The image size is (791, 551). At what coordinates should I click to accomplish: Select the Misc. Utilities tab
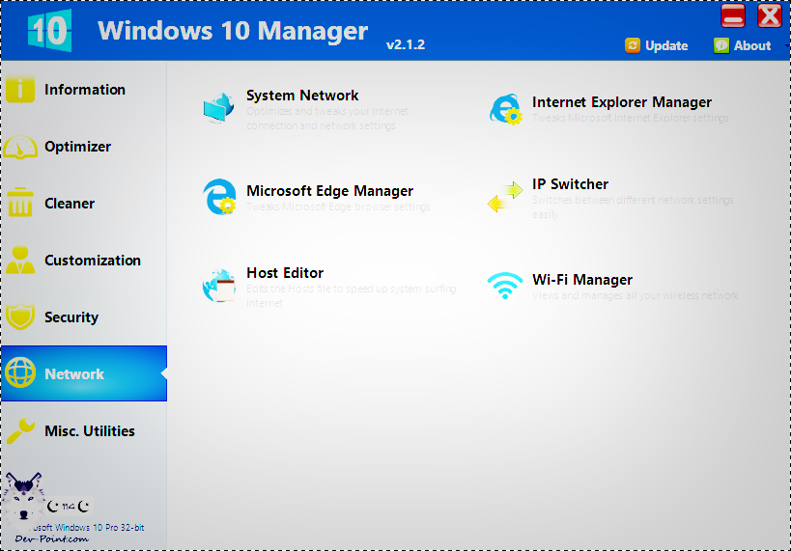(89, 431)
